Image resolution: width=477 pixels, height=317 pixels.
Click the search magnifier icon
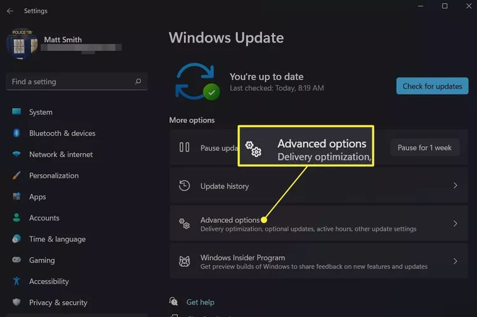(x=138, y=81)
